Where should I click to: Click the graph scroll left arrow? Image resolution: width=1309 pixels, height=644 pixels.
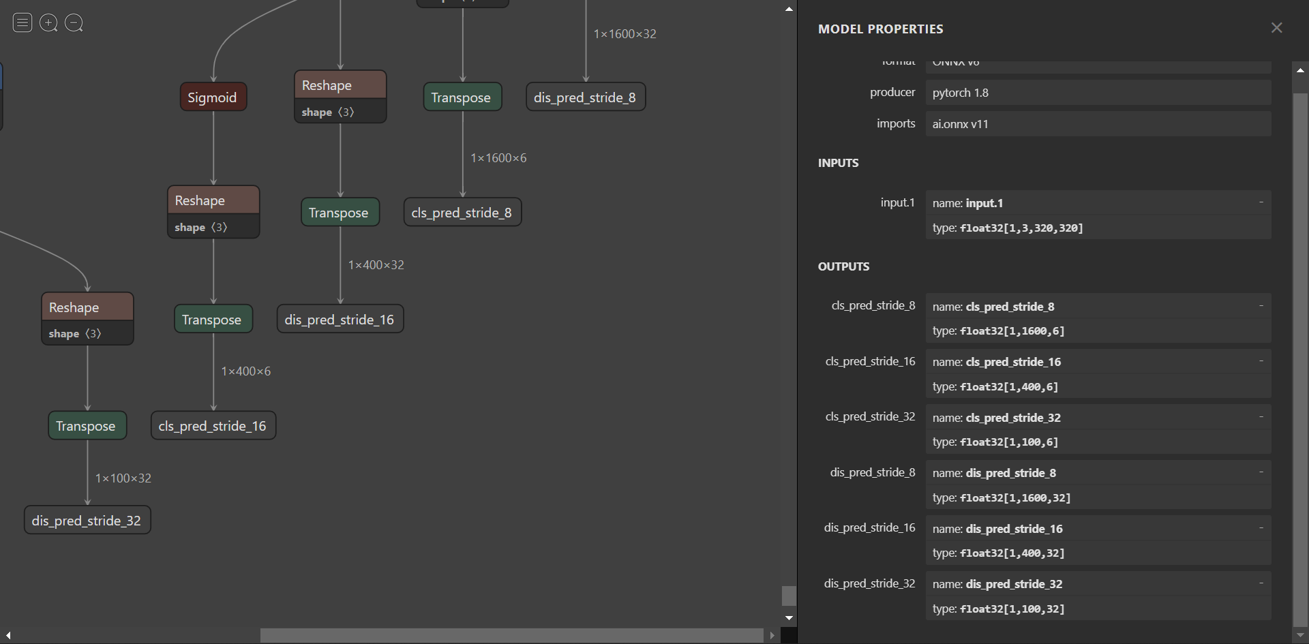[8, 636]
